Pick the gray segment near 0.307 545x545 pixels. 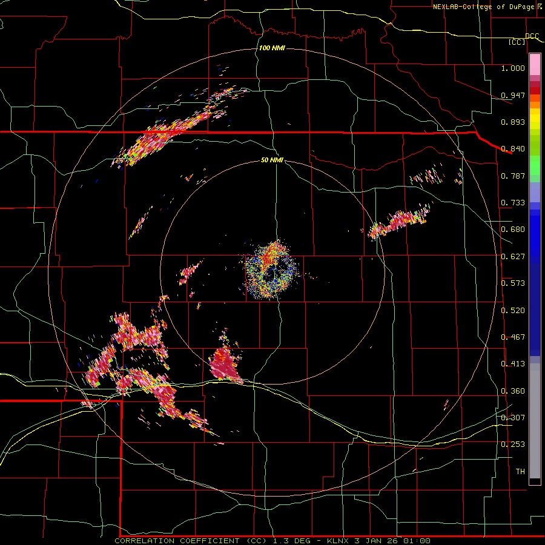click(x=535, y=421)
